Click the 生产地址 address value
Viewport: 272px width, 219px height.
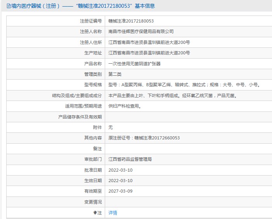(149, 53)
